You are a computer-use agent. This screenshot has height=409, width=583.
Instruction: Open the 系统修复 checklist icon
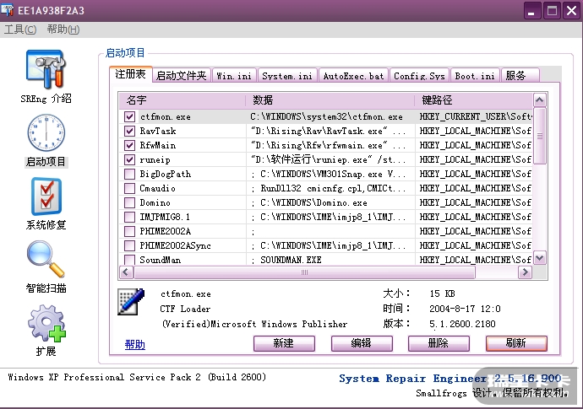point(46,196)
